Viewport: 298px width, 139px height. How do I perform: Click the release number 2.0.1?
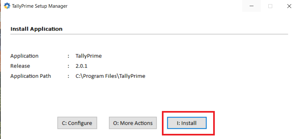pyautogui.click(x=82, y=66)
